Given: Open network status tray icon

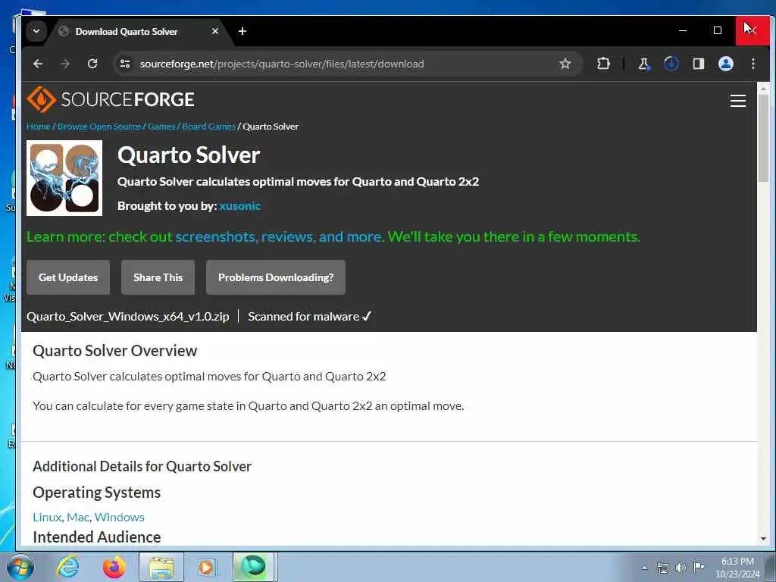Looking at the screenshot, I should coord(662,568).
